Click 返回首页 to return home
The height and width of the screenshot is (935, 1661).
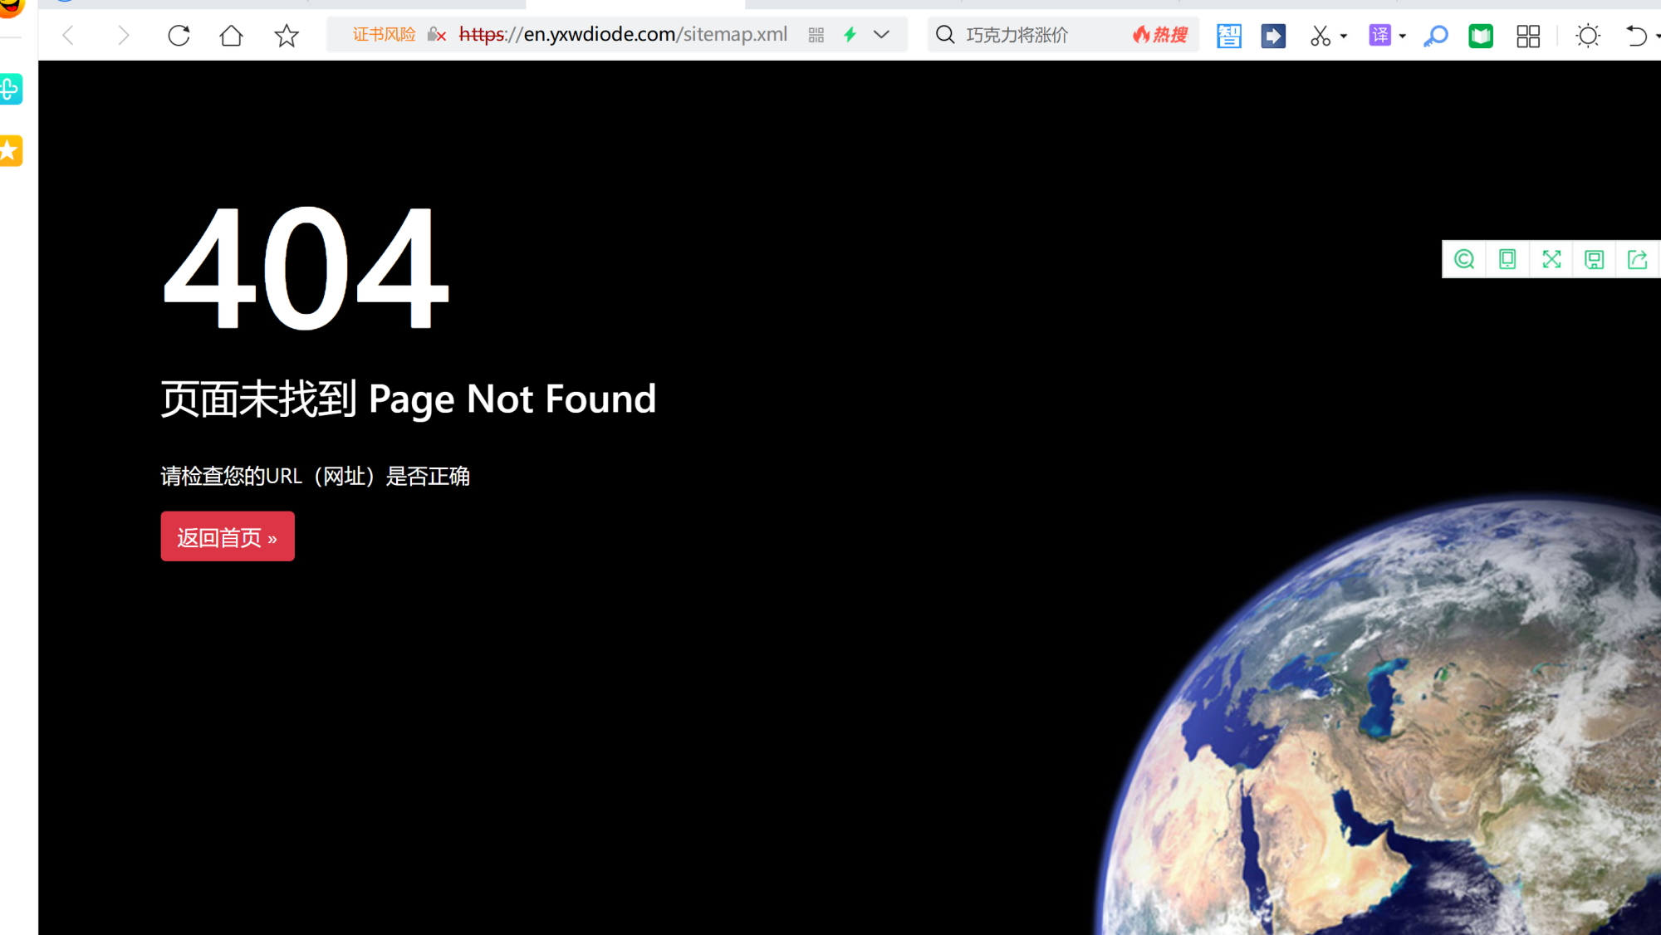tap(228, 536)
